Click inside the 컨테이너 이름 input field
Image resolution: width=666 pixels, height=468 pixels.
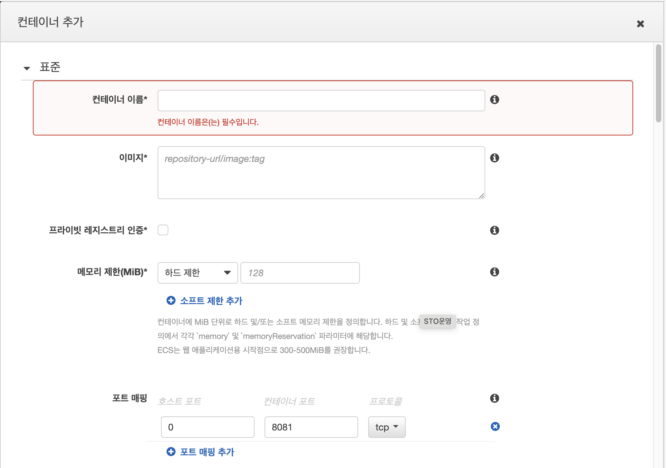[321, 100]
